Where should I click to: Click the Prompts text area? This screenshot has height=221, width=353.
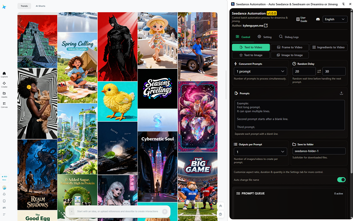[290, 115]
